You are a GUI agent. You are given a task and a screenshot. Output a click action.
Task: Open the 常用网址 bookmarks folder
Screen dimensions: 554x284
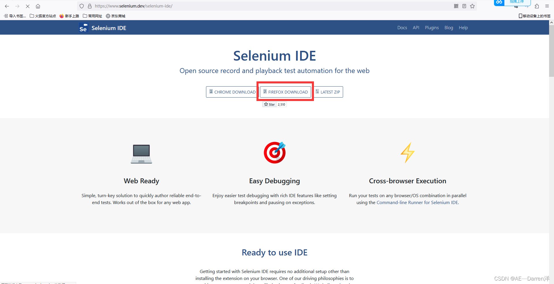pyautogui.click(x=92, y=16)
